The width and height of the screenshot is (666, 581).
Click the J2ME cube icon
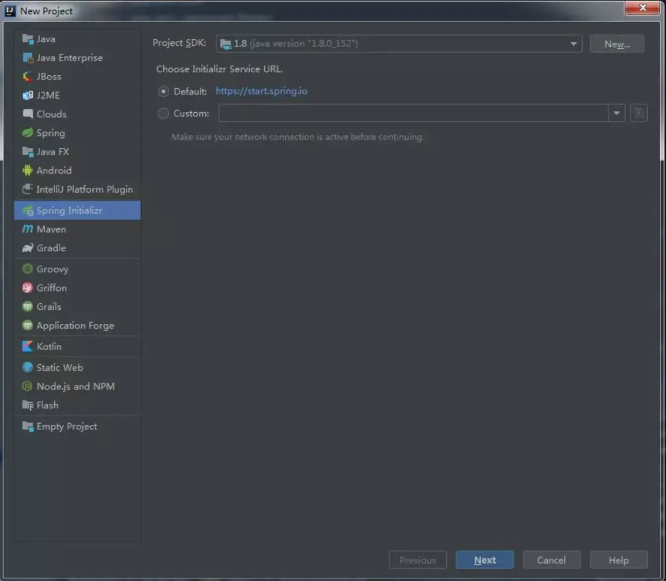coord(27,95)
